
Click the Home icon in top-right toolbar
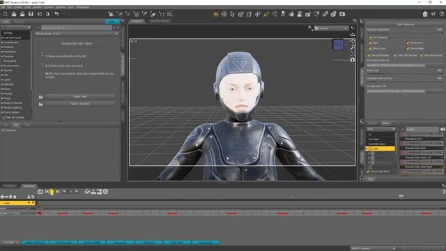coord(425,14)
